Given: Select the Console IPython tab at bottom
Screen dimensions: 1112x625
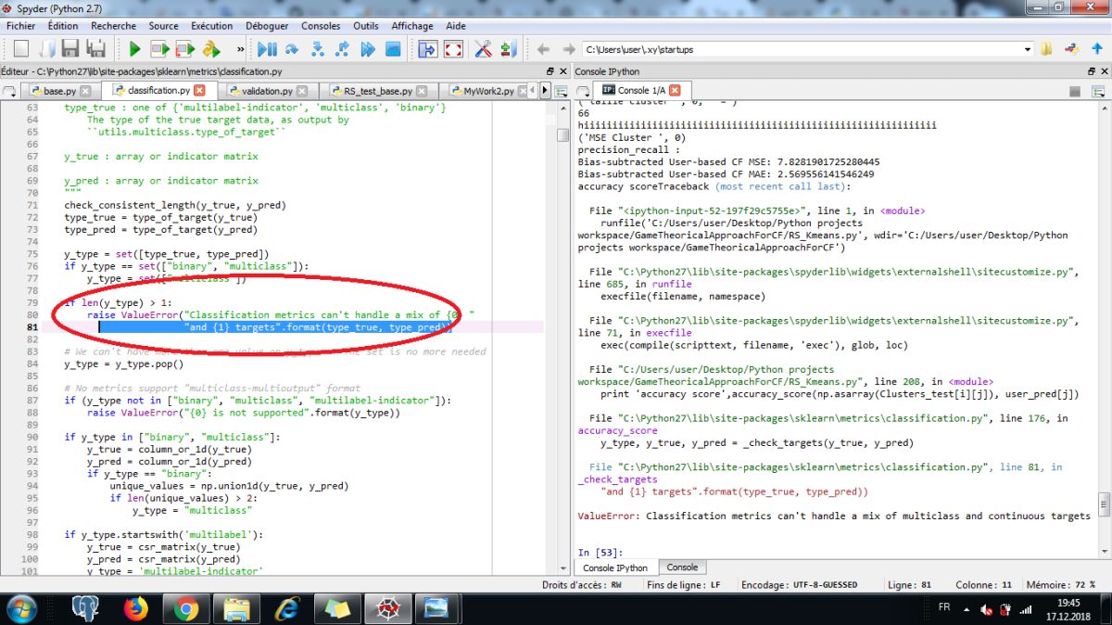Looking at the screenshot, I should [x=614, y=567].
